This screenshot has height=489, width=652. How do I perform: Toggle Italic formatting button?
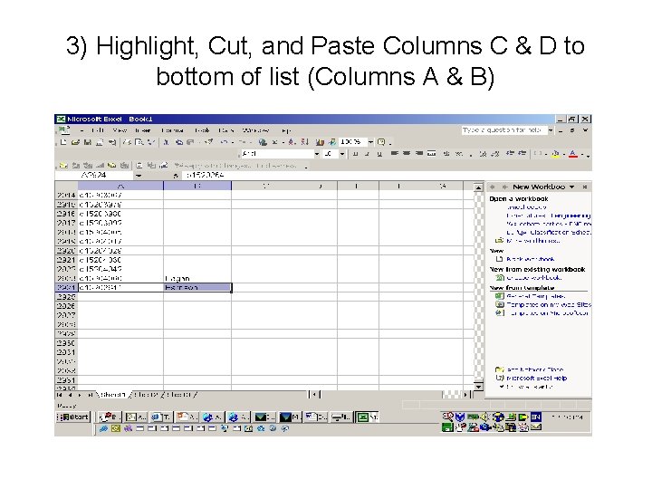[367, 154]
